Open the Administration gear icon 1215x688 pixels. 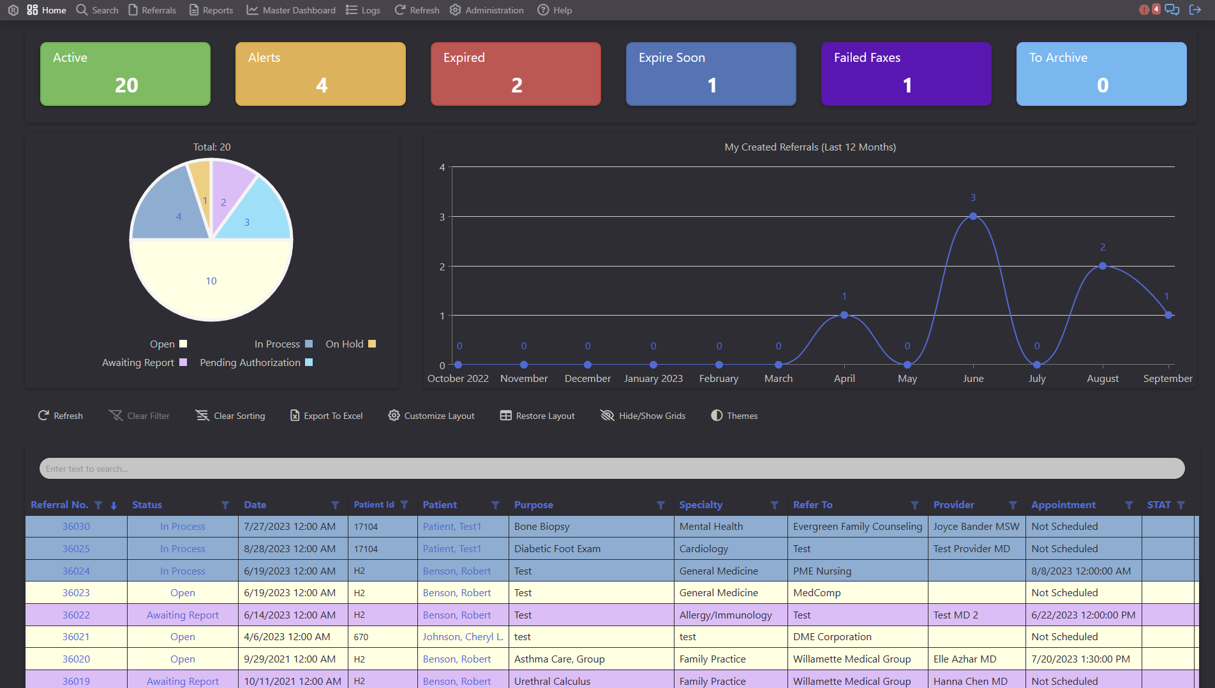pos(455,10)
